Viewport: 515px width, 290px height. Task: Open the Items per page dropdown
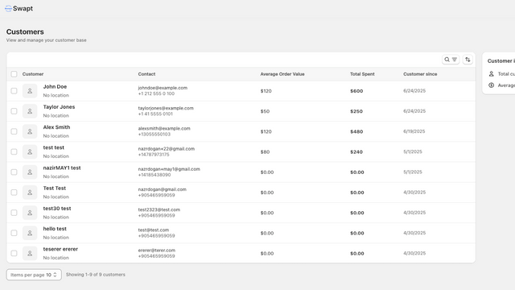coord(34,275)
